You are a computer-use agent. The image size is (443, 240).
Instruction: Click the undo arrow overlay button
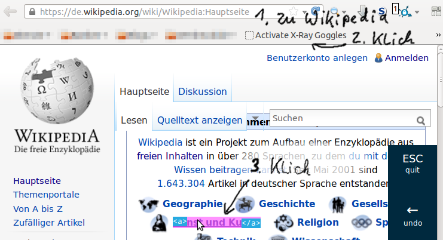click(x=413, y=216)
